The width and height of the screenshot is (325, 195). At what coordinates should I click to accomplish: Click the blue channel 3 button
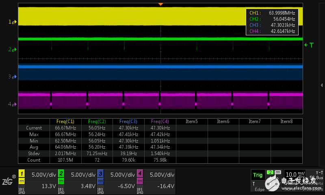pyautogui.click(x=100, y=173)
